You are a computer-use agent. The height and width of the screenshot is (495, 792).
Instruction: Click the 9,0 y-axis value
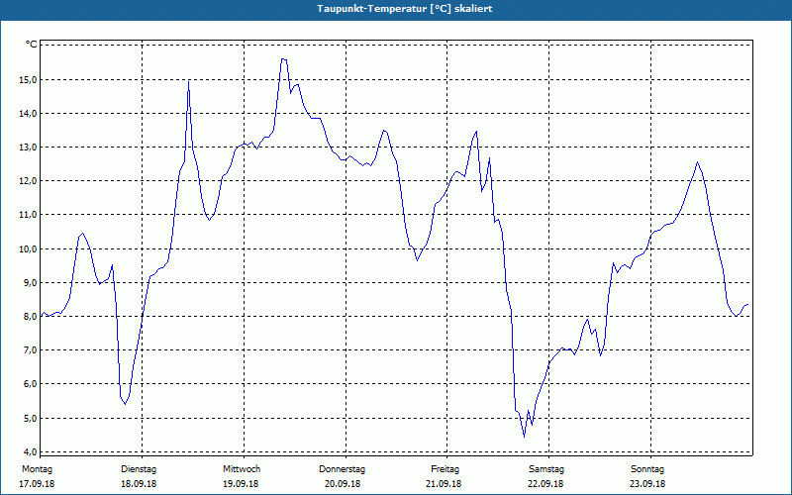31,282
